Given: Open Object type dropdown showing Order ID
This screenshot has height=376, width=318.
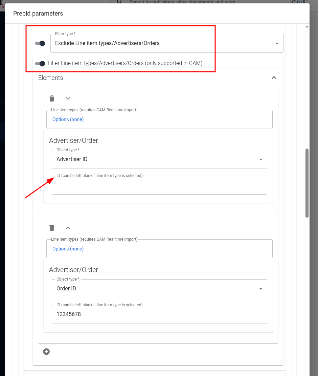Looking at the screenshot, I should [x=159, y=289].
